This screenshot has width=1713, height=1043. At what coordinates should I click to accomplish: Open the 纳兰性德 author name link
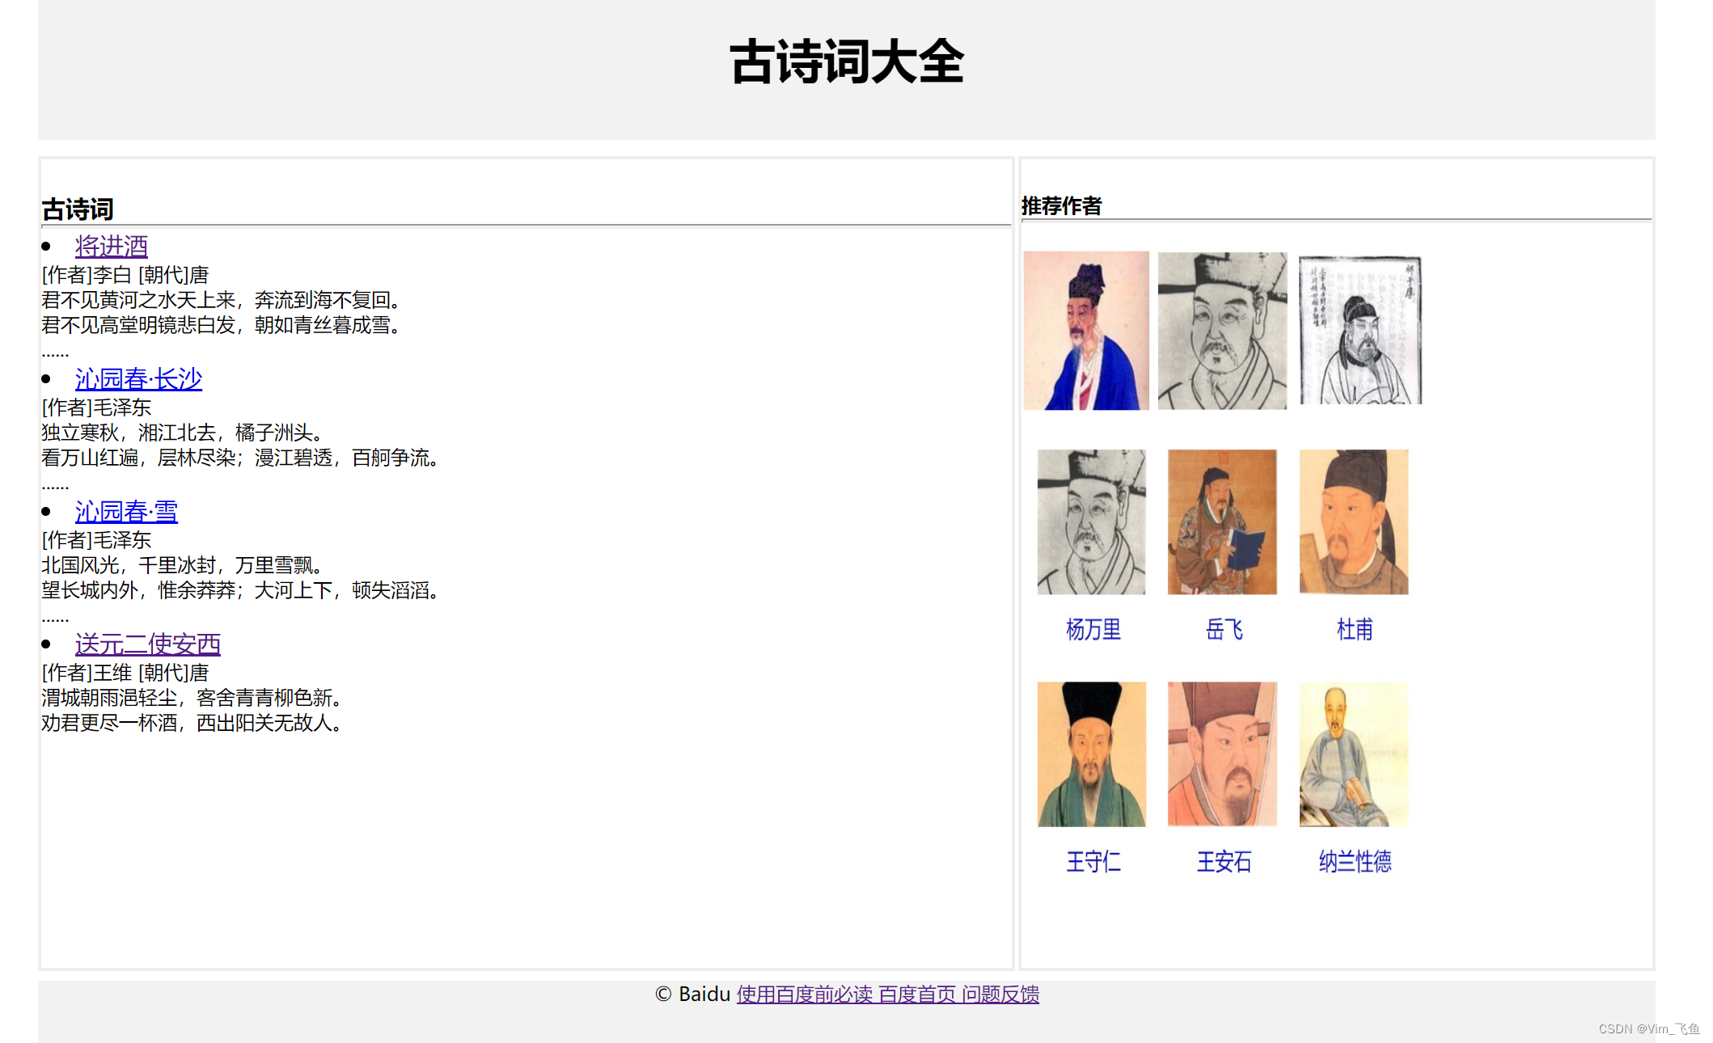[x=1354, y=861]
